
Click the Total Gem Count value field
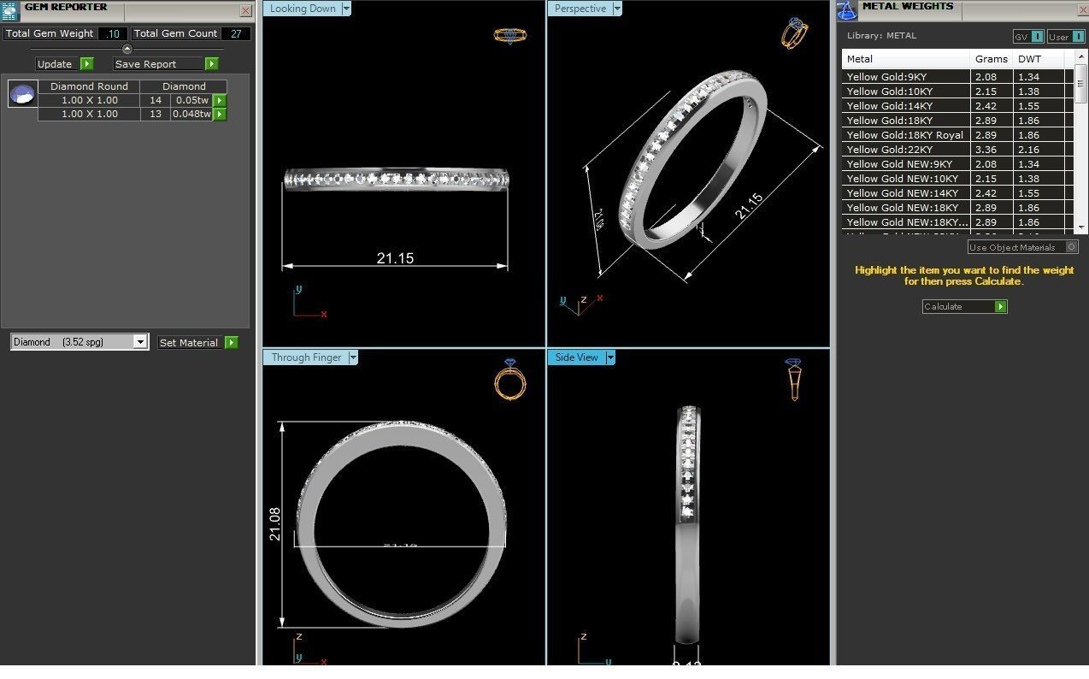(236, 33)
